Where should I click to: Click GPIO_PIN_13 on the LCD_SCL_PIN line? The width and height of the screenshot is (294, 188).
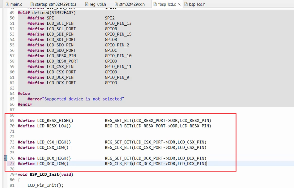(x=118, y=23)
